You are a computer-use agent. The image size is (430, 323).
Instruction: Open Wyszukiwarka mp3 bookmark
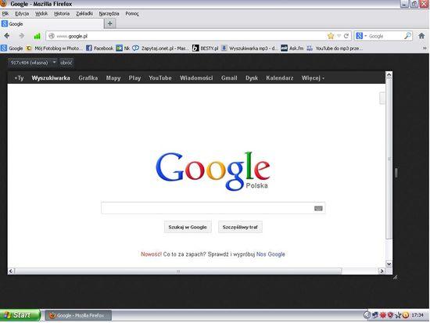249,48
